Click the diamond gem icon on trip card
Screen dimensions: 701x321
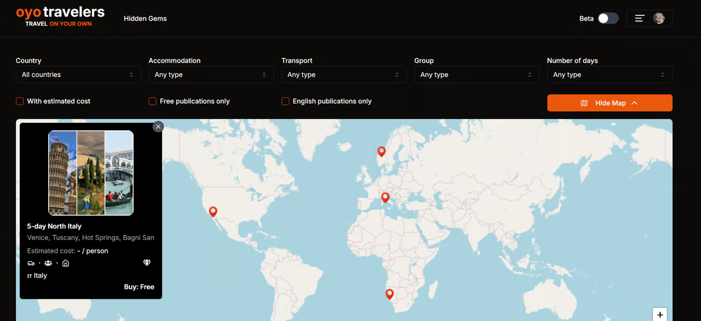click(147, 263)
